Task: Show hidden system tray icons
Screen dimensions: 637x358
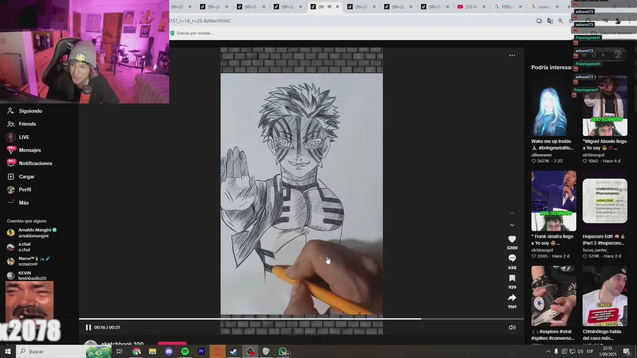Action: (548, 352)
